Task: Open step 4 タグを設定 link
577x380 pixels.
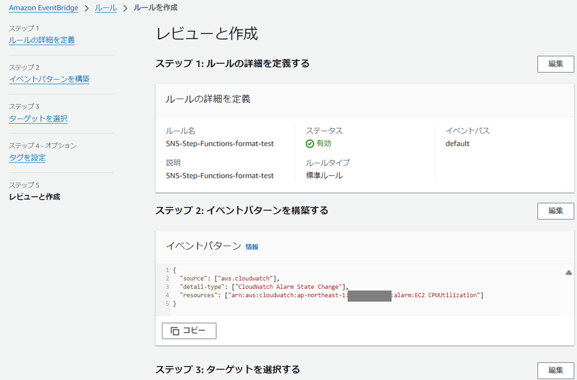Action: 27,158
